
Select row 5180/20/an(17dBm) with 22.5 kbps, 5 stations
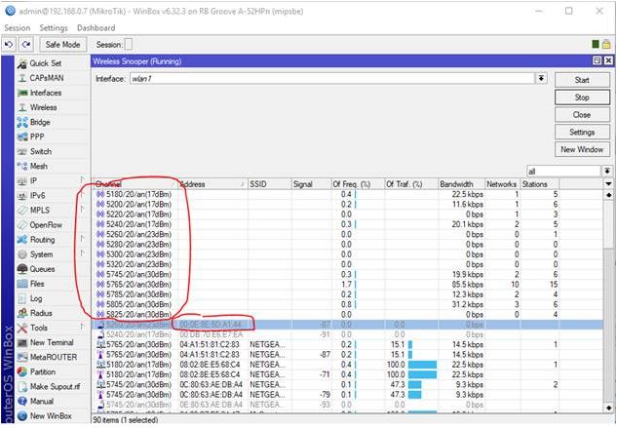point(347,194)
